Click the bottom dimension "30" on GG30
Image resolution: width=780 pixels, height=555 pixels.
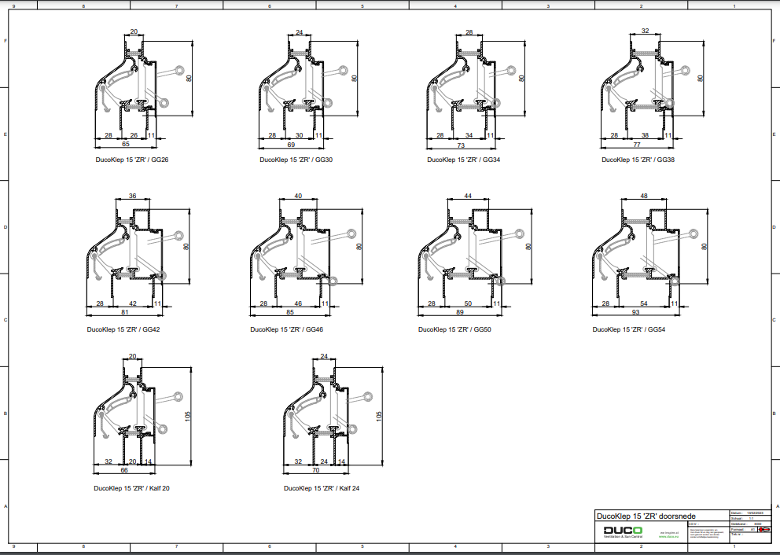(299, 135)
